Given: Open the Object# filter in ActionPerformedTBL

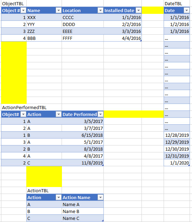Looking at the screenshot, I should 23,114.
